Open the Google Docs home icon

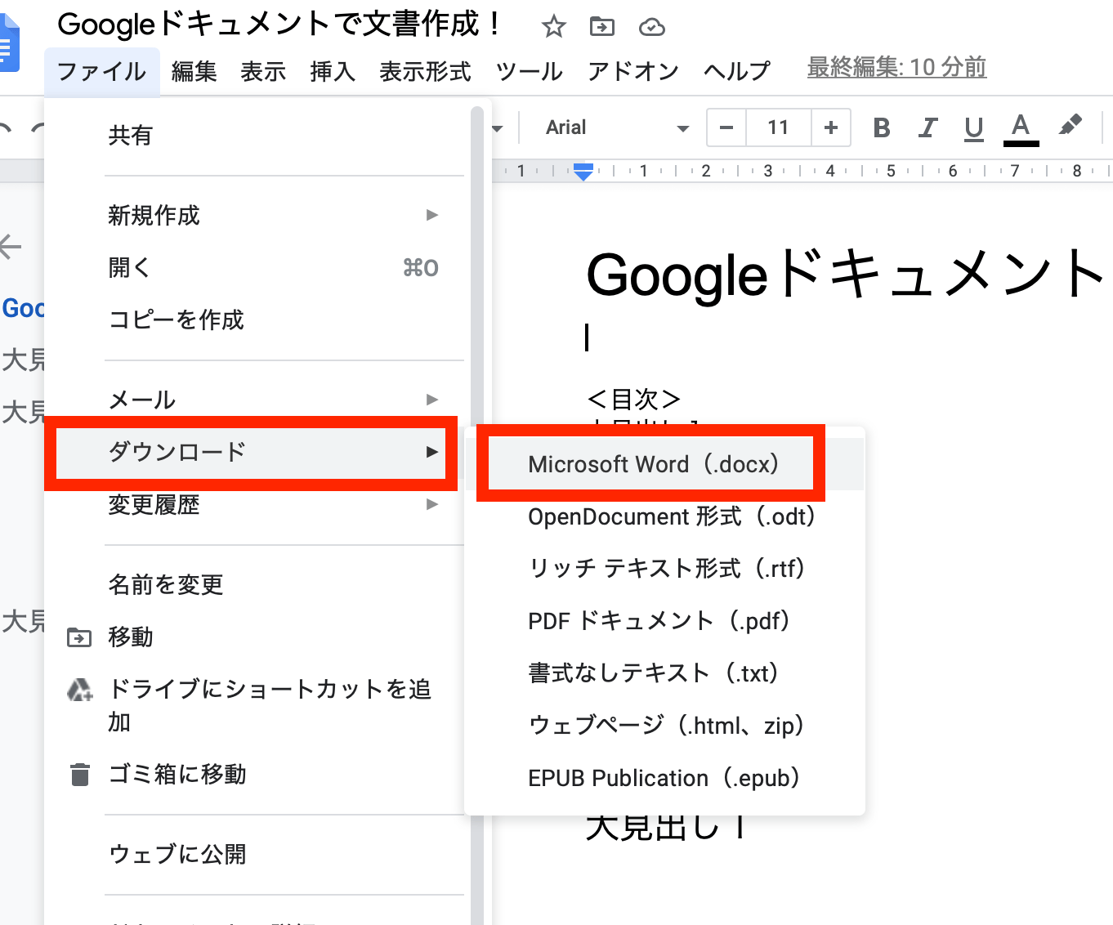point(8,45)
